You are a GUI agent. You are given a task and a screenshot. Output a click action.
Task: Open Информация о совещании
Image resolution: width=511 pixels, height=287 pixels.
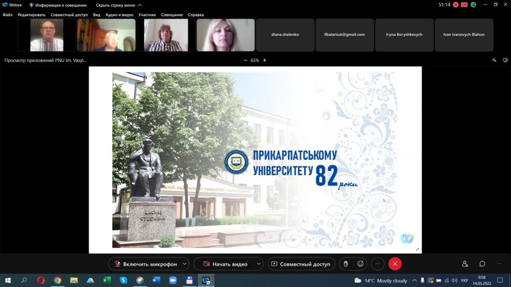58,5
